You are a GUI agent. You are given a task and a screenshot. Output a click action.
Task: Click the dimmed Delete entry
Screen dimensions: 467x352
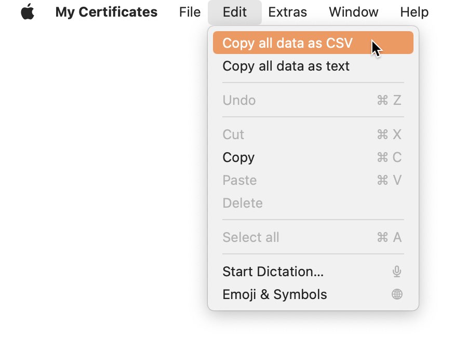click(313, 203)
